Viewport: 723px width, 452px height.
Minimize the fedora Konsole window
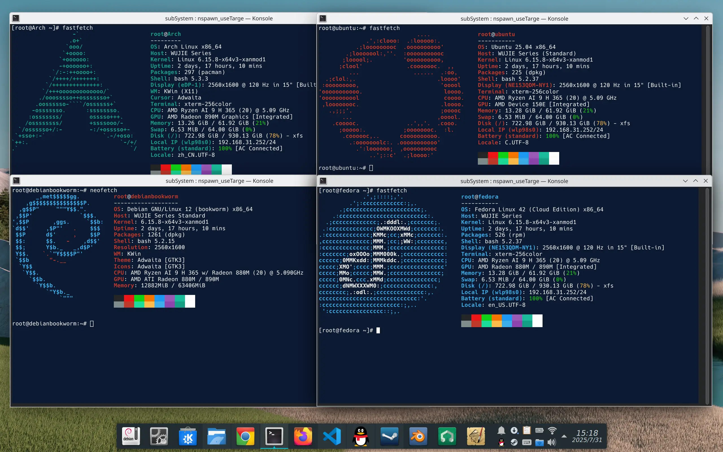(685, 181)
